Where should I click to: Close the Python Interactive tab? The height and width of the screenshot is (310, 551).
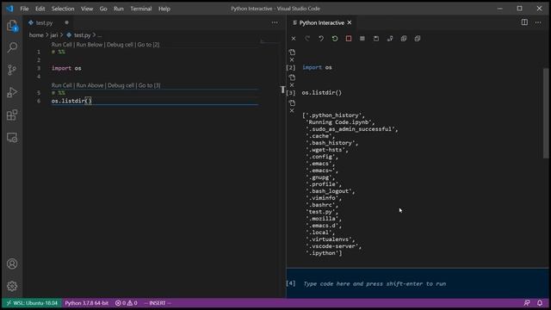(x=350, y=22)
